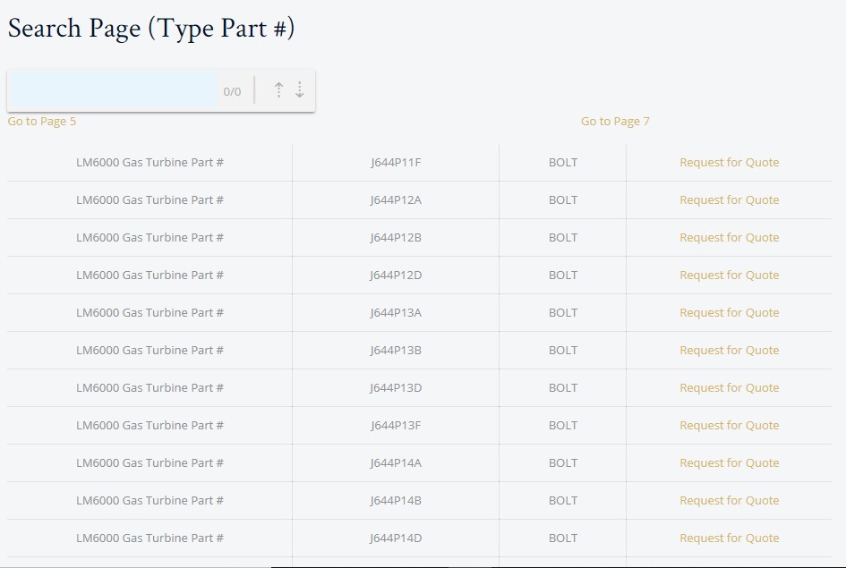Viewport: 846px width, 568px height.
Task: Request a quote for part J644P13D
Action: coord(729,388)
